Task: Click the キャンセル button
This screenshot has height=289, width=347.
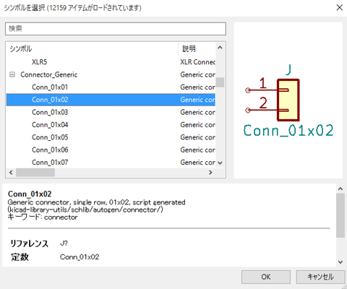Action: click(320, 277)
